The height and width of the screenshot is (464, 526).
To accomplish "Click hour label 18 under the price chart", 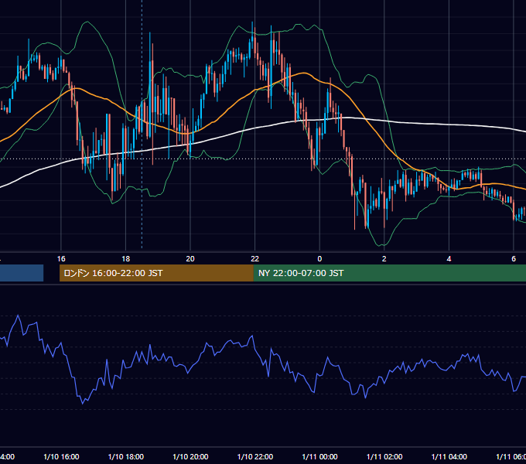I will point(126,258).
